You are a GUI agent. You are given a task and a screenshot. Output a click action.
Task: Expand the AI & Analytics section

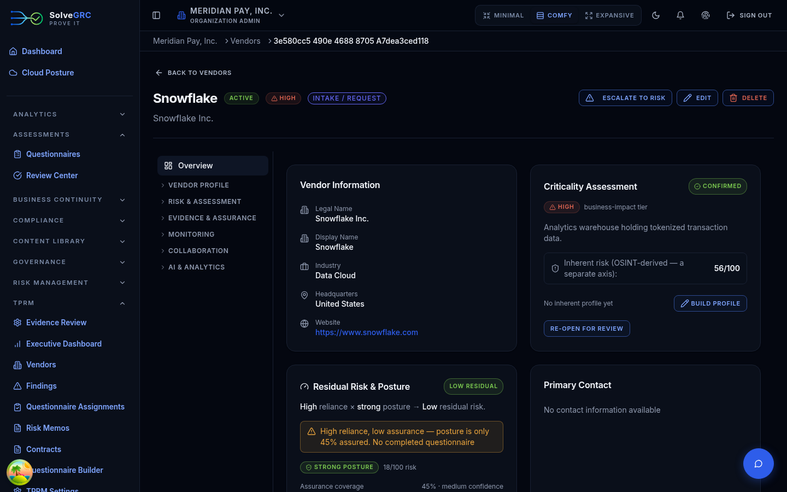pos(213,267)
